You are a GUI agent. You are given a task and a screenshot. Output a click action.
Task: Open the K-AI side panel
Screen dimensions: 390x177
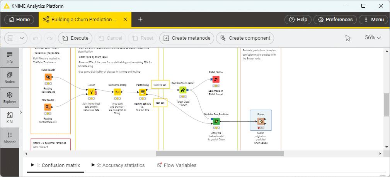[x=10, y=117]
